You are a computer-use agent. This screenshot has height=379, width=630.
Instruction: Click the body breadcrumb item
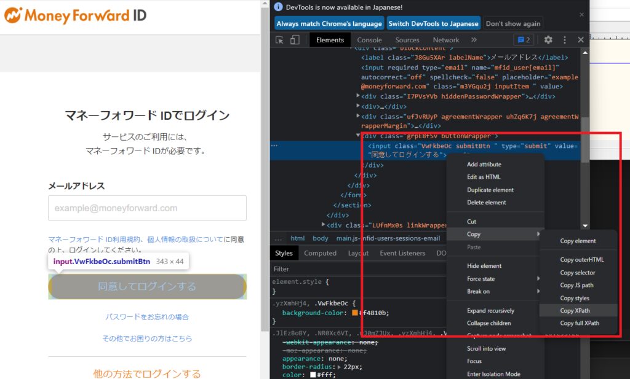coord(320,238)
